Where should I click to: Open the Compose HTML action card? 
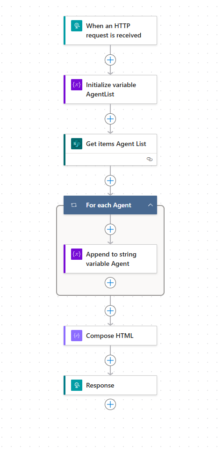110,336
